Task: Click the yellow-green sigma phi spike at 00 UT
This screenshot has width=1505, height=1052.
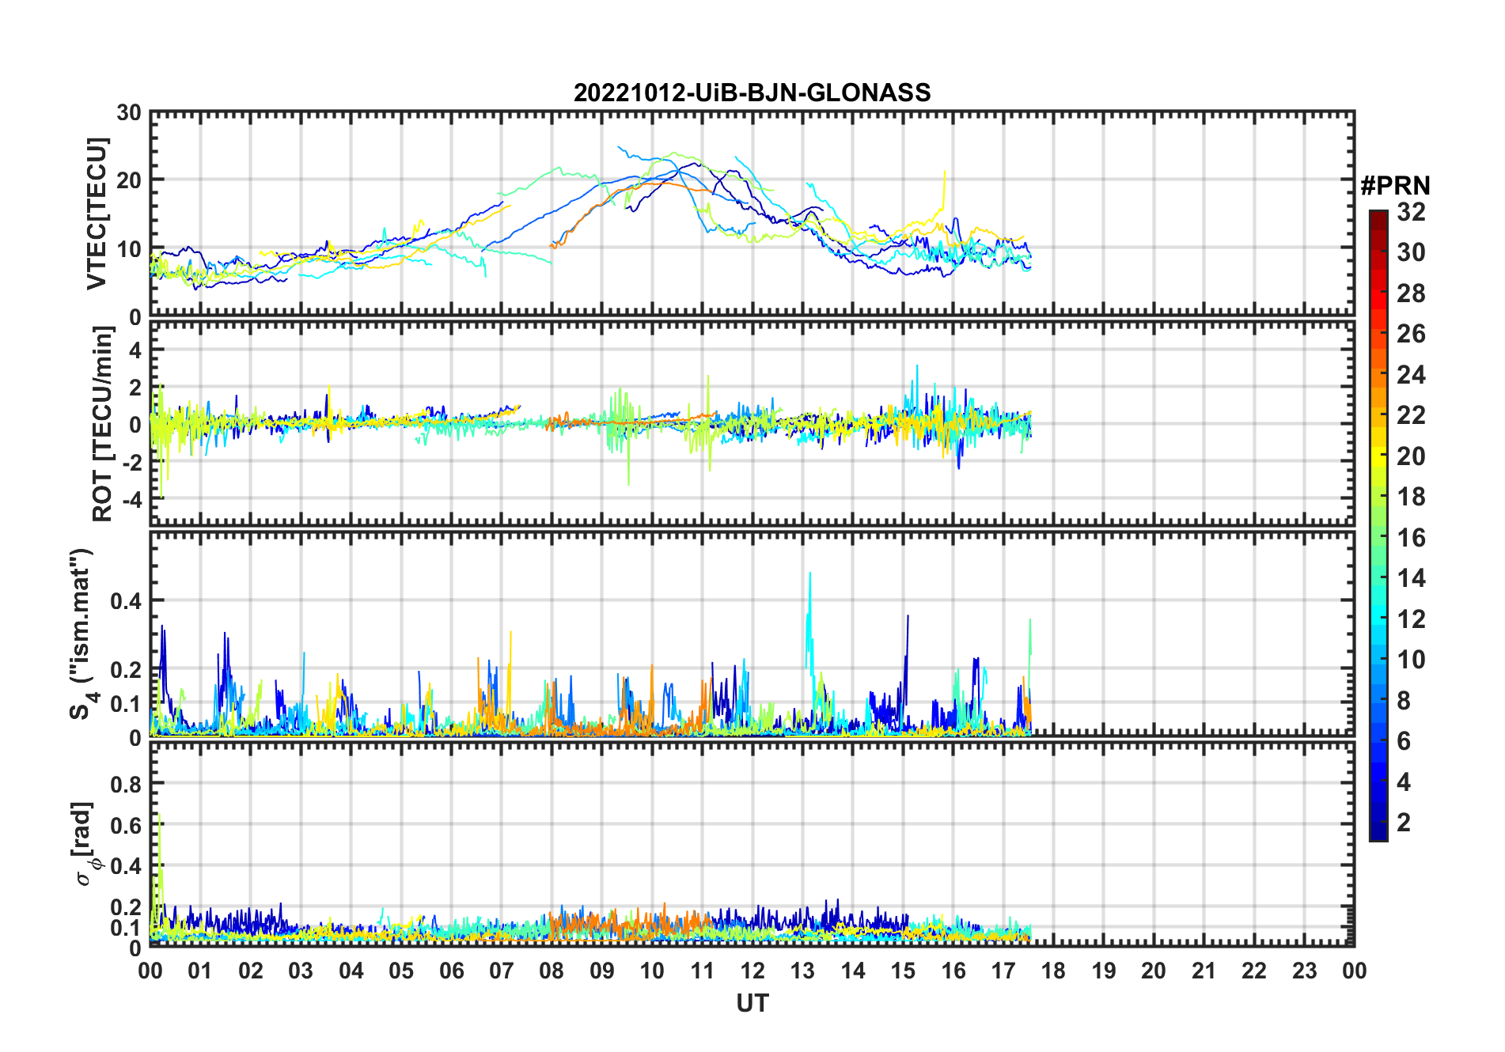Action: [159, 862]
